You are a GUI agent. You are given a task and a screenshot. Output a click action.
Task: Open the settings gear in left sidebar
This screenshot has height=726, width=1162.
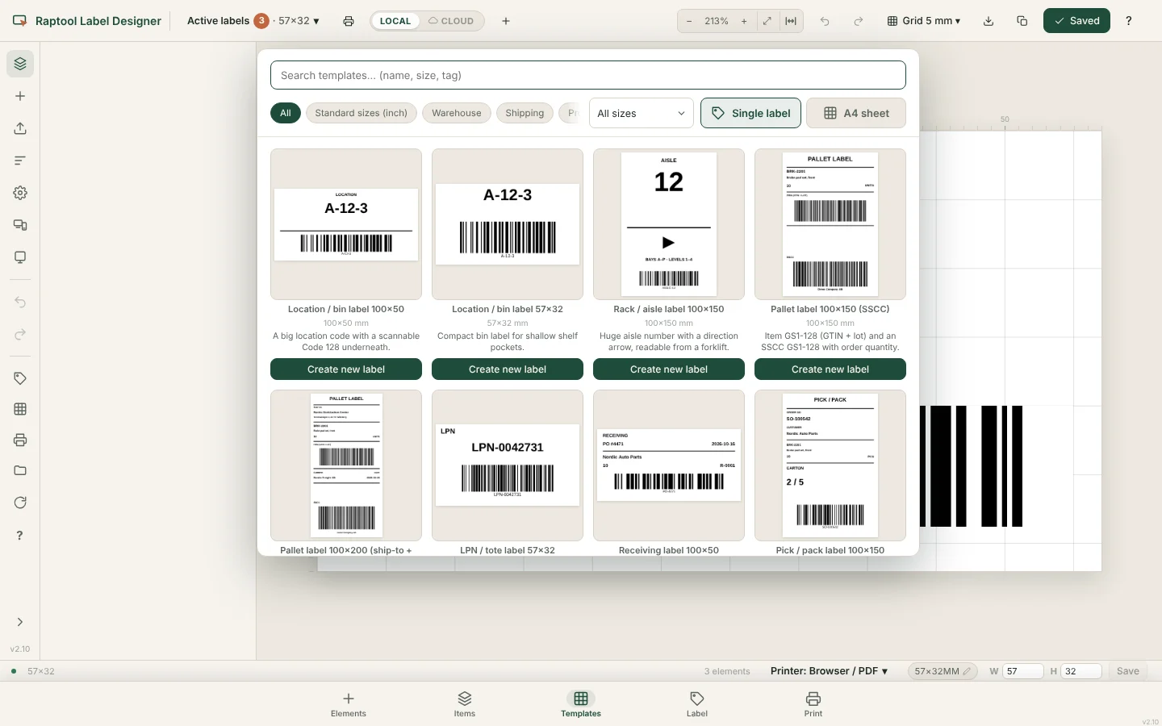[20, 193]
